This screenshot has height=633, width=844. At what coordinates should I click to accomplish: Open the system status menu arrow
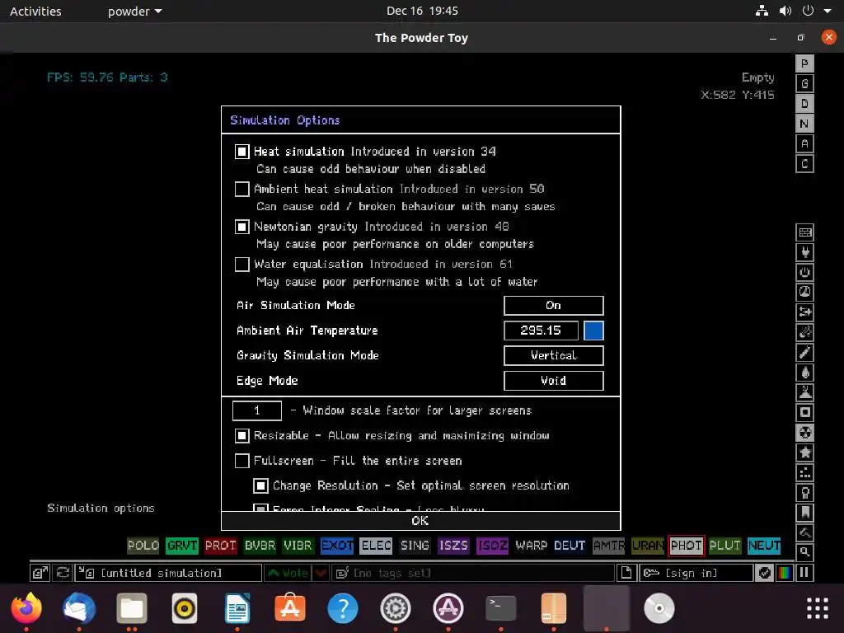click(x=828, y=11)
